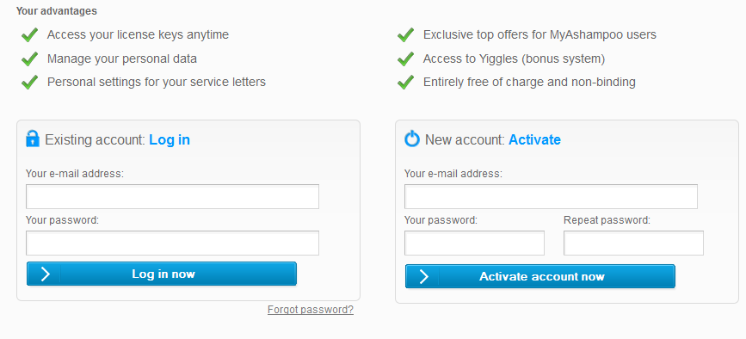Click the blue Log in heading text
The image size is (746, 339).
(170, 139)
